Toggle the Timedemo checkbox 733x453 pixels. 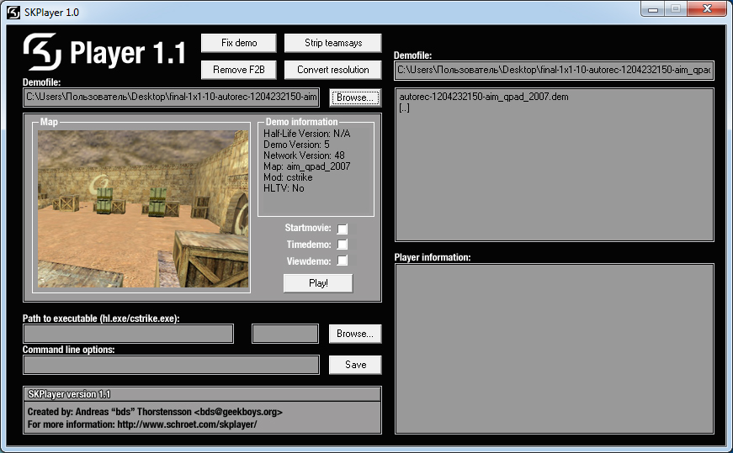point(343,245)
